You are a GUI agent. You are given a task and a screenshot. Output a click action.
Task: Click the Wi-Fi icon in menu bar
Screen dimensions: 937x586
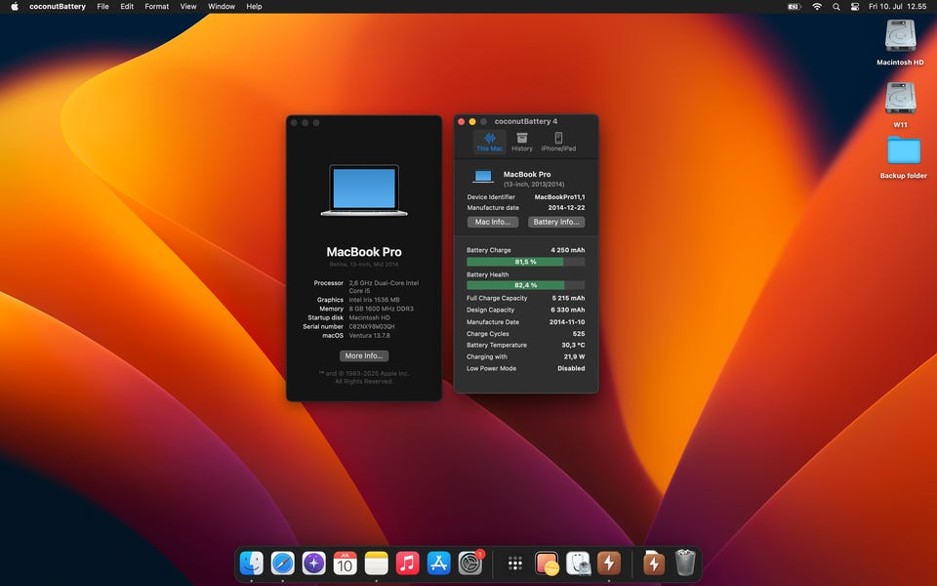coord(816,7)
